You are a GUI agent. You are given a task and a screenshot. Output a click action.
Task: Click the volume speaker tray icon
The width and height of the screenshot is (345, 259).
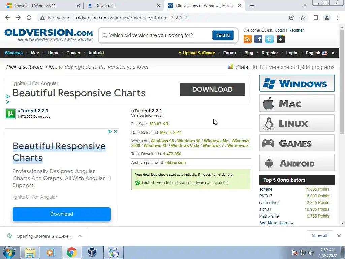tap(311, 253)
